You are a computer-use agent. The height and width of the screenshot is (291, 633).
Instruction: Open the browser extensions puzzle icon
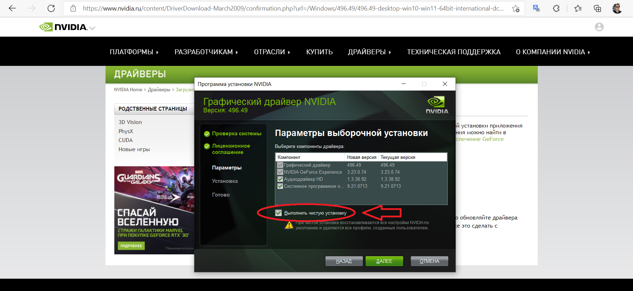click(556, 8)
